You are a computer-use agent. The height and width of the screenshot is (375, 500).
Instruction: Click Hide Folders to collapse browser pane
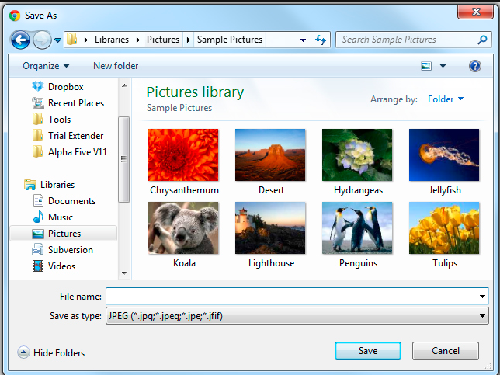coord(51,352)
